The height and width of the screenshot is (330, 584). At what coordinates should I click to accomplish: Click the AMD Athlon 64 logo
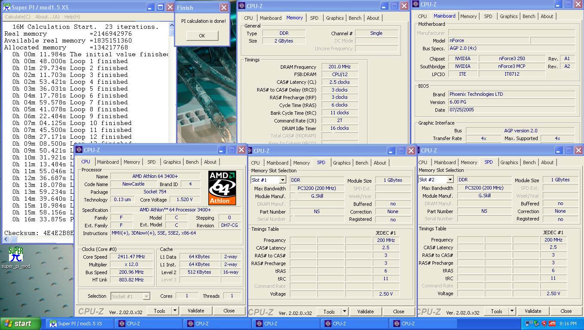pyautogui.click(x=222, y=188)
